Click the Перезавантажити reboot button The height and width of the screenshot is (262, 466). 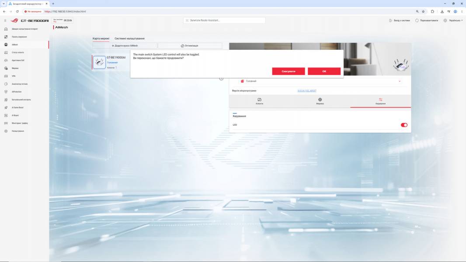(x=427, y=21)
